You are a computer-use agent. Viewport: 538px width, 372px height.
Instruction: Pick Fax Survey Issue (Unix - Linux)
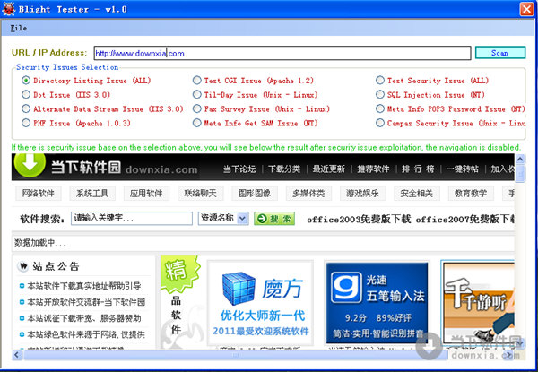pyautogui.click(x=197, y=109)
